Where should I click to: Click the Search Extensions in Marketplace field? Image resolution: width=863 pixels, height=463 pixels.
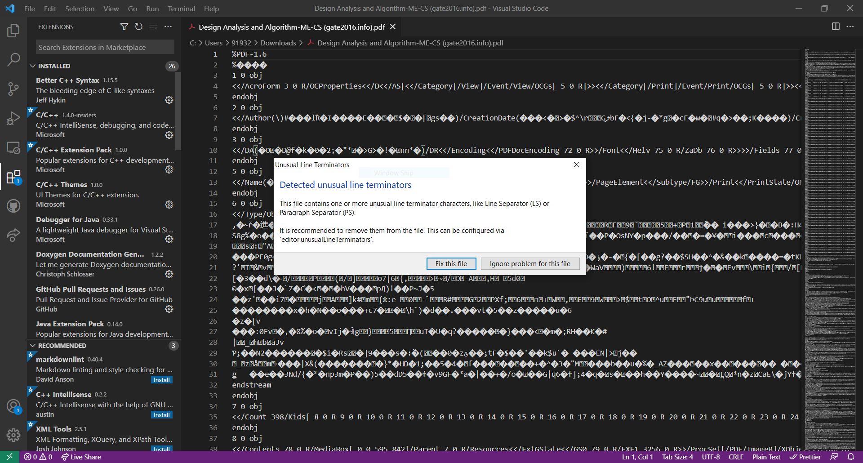pos(105,47)
